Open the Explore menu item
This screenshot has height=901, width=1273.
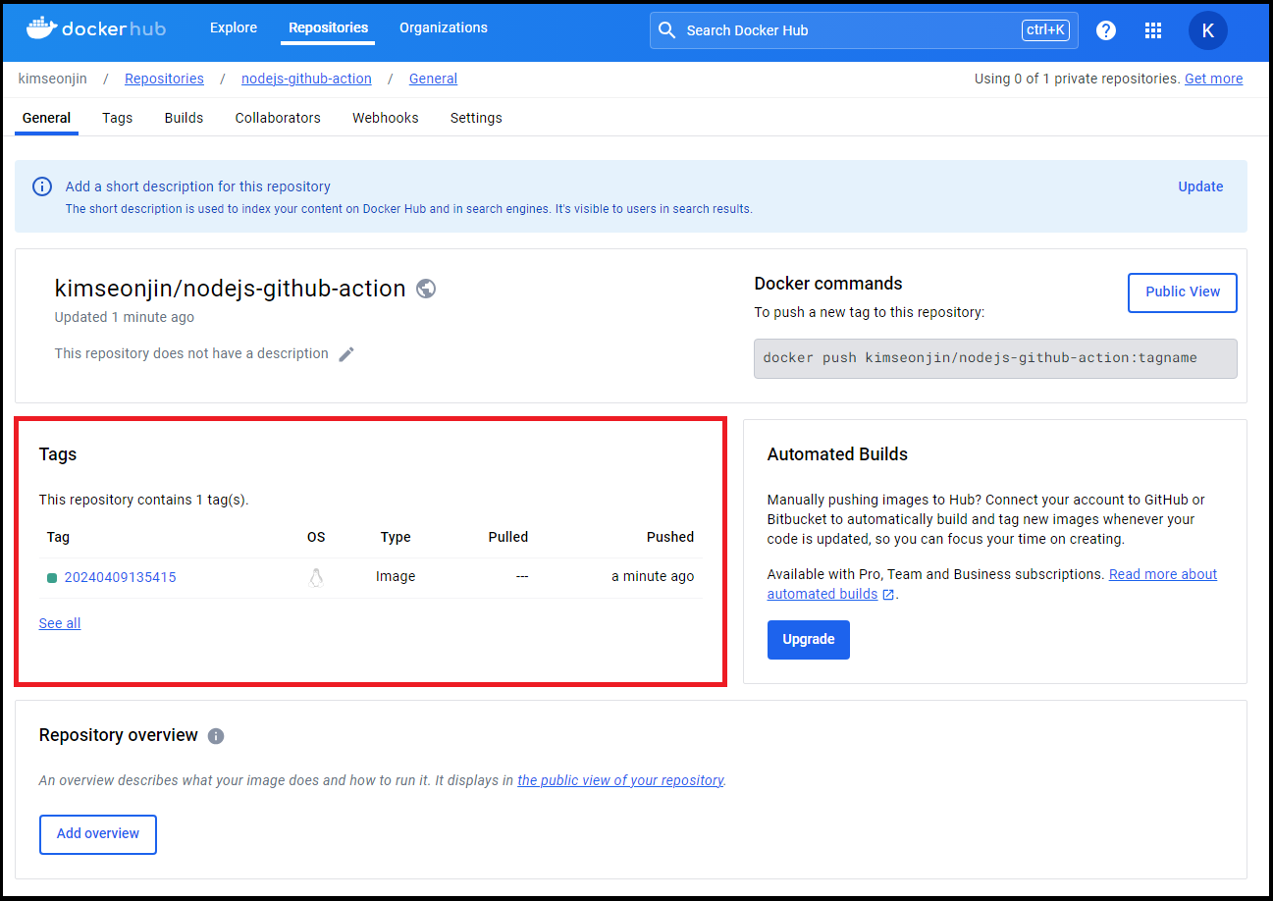coord(234,27)
